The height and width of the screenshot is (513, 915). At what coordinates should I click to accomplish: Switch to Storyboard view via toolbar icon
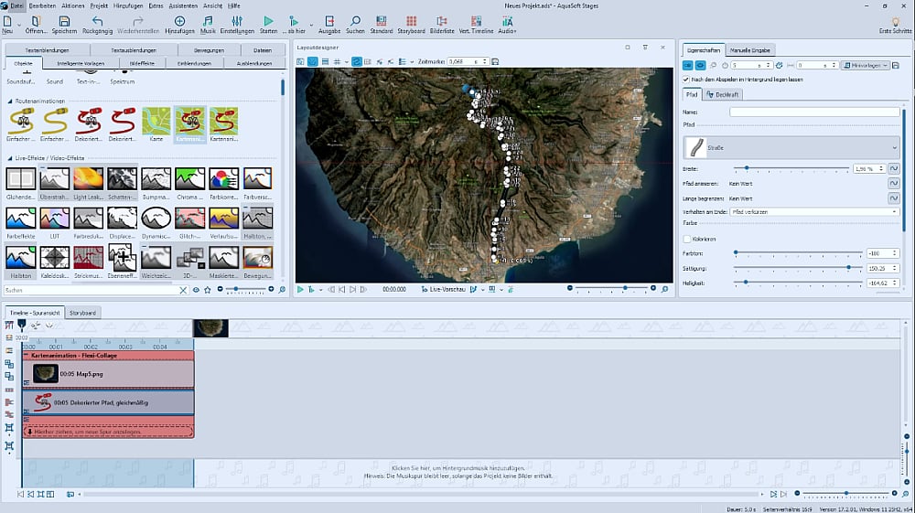412,21
